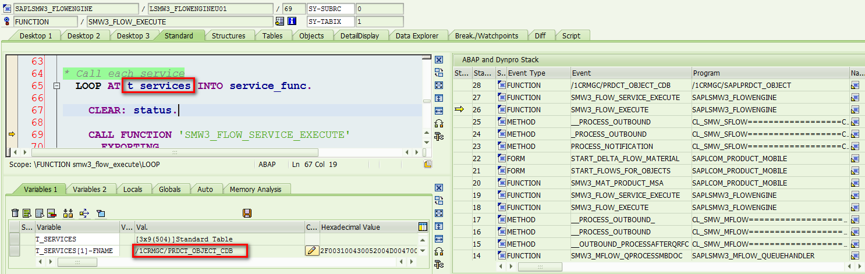Open the Script tab
Screen dimensions: 865x274
tap(571, 35)
